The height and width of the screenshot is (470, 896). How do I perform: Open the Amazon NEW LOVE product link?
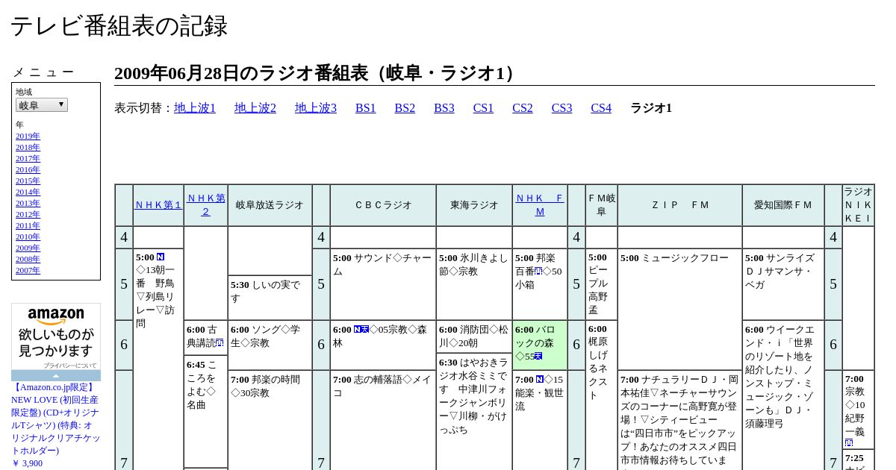pyautogui.click(x=56, y=419)
